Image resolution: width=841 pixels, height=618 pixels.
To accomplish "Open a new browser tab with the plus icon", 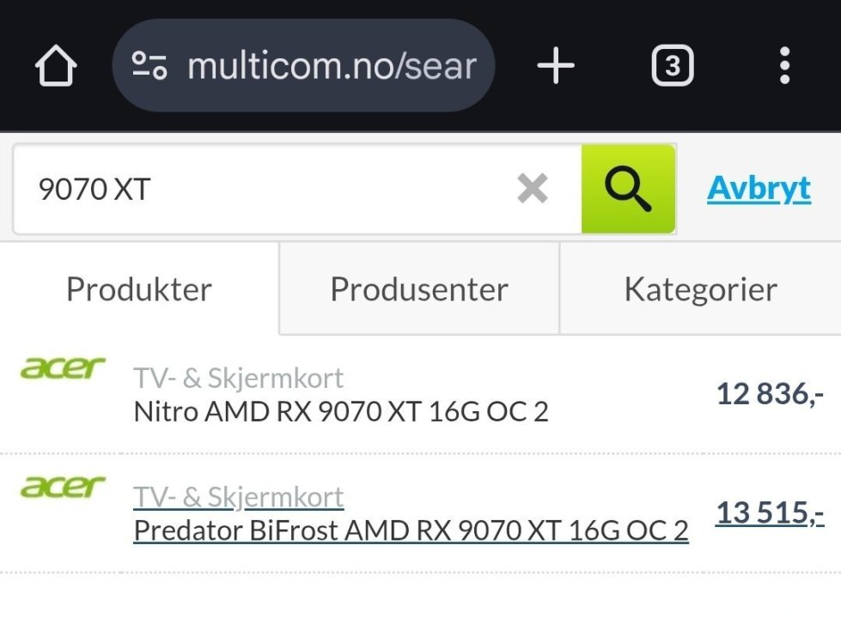I will click(555, 64).
